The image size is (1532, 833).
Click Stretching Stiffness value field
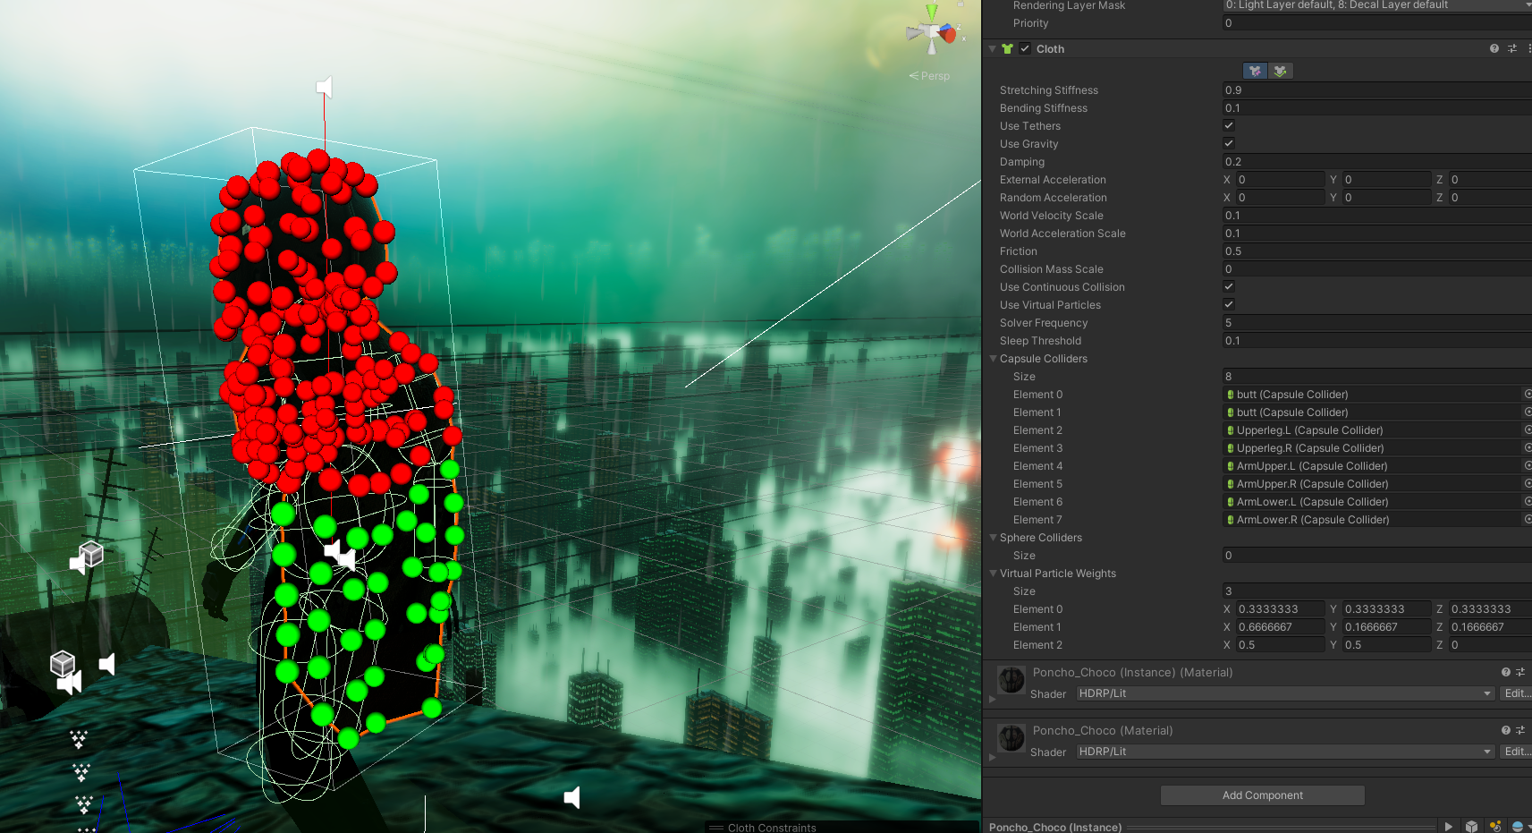1377,89
